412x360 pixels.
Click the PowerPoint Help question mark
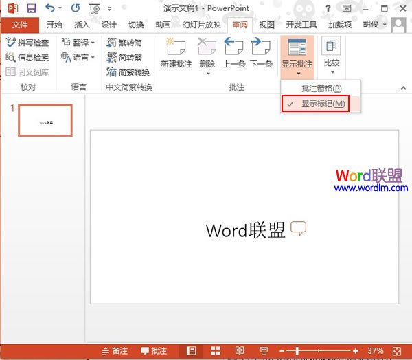[x=328, y=8]
